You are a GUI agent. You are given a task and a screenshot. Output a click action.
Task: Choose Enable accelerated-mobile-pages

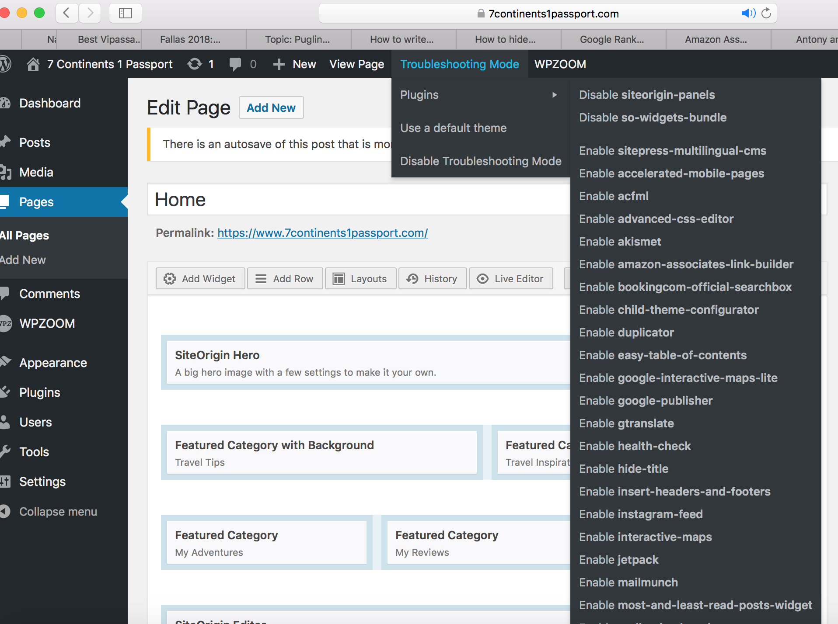click(671, 173)
